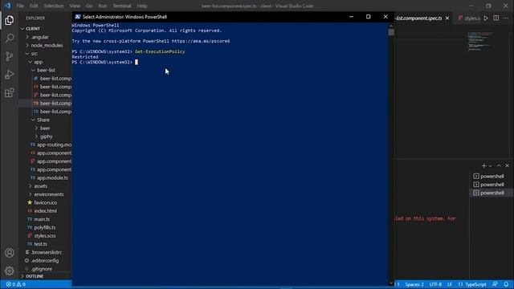Open the editor More Actions ellipsis
The width and height of the screenshot is (514, 289).
[x=506, y=18]
